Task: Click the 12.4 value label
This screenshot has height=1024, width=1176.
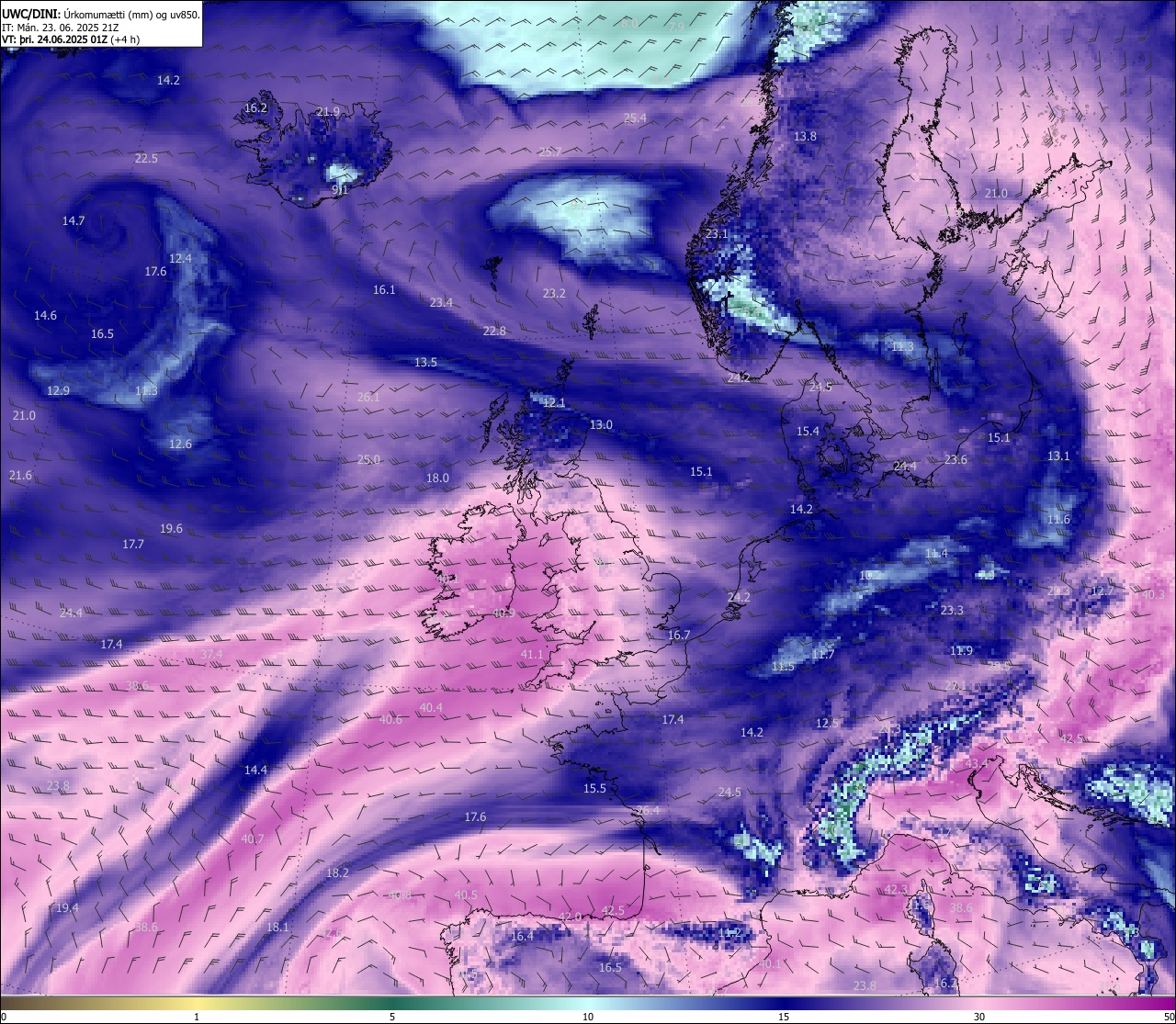Action: point(180,259)
